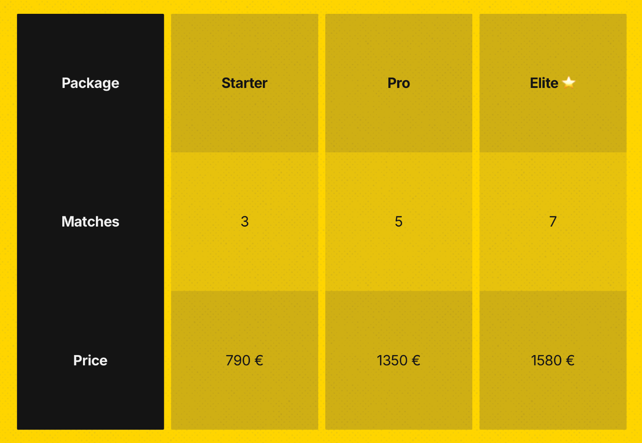This screenshot has width=642, height=443.
Task: Select the Elite matches value 7
Action: [x=553, y=221]
